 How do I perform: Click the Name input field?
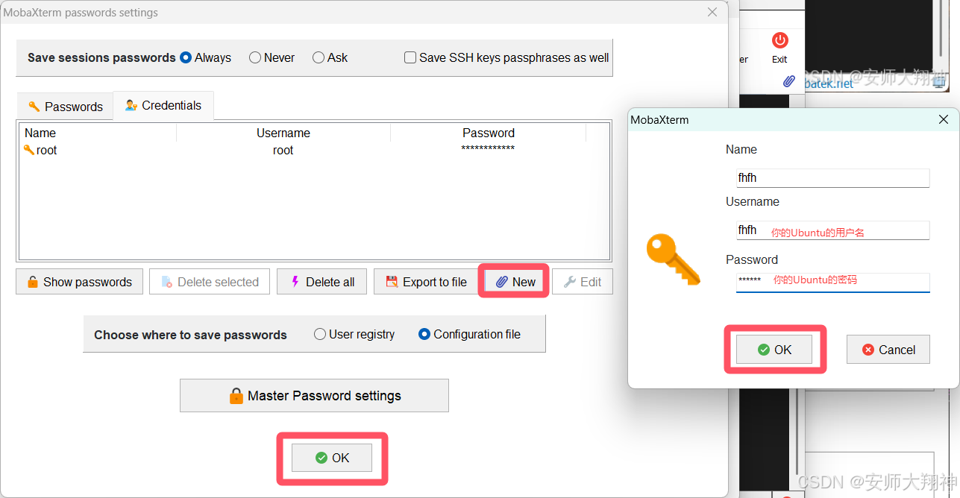(832, 178)
